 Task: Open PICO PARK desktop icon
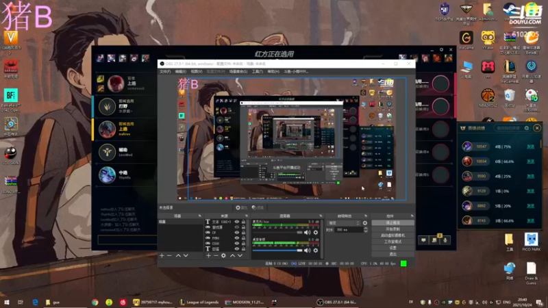(532, 242)
